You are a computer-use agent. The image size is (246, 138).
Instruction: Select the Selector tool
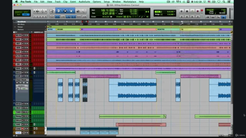click(x=65, y=11)
